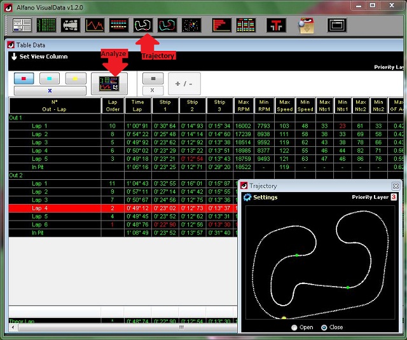Click the gray square button
407x340 pixels.
pos(153,78)
